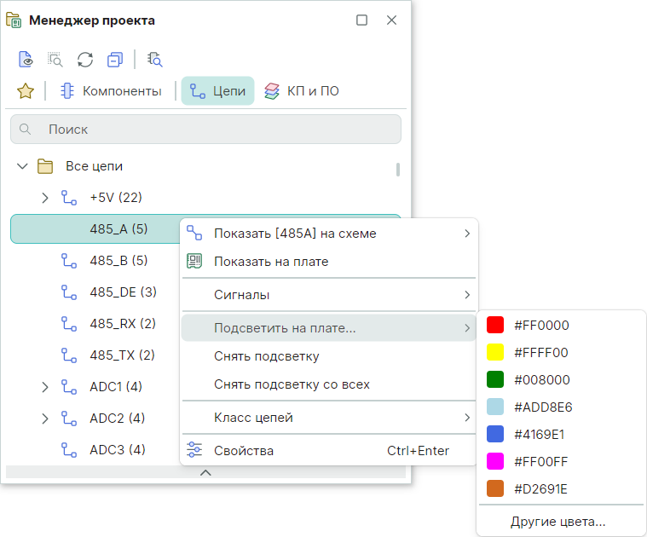This screenshot has height=537, width=647.
Task: Expand the ADC1 net group
Action: (45, 387)
